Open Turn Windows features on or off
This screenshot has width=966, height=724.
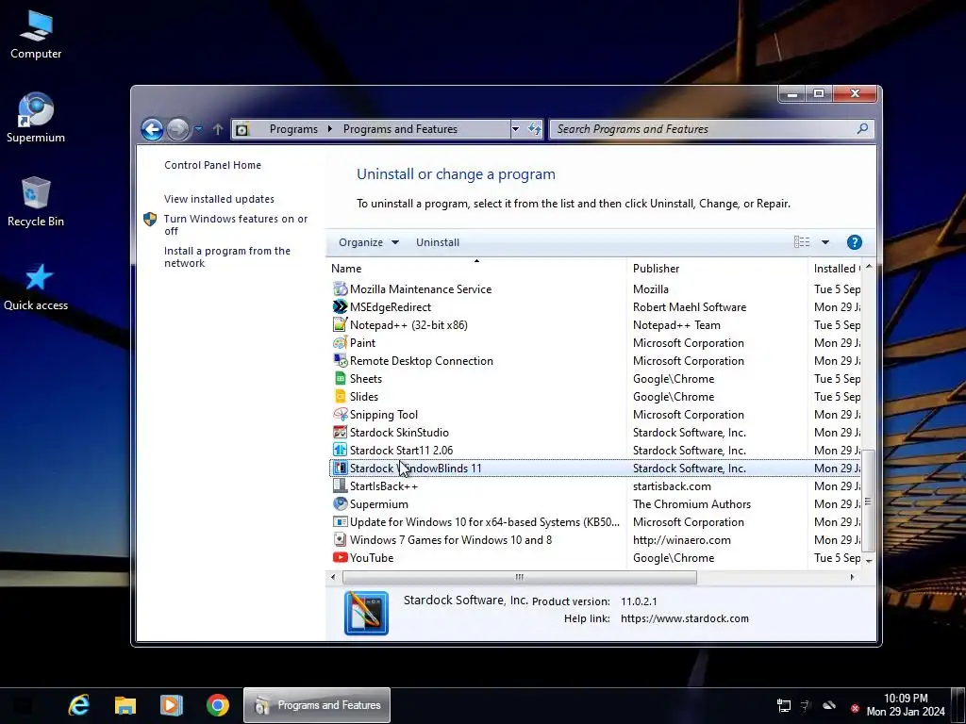(235, 224)
